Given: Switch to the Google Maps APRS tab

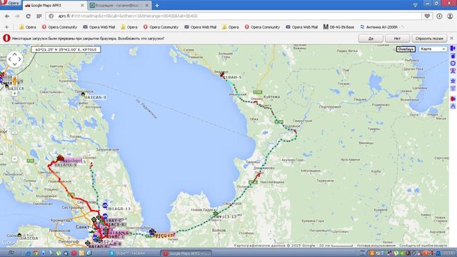Looking at the screenshot, I should click(54, 5).
